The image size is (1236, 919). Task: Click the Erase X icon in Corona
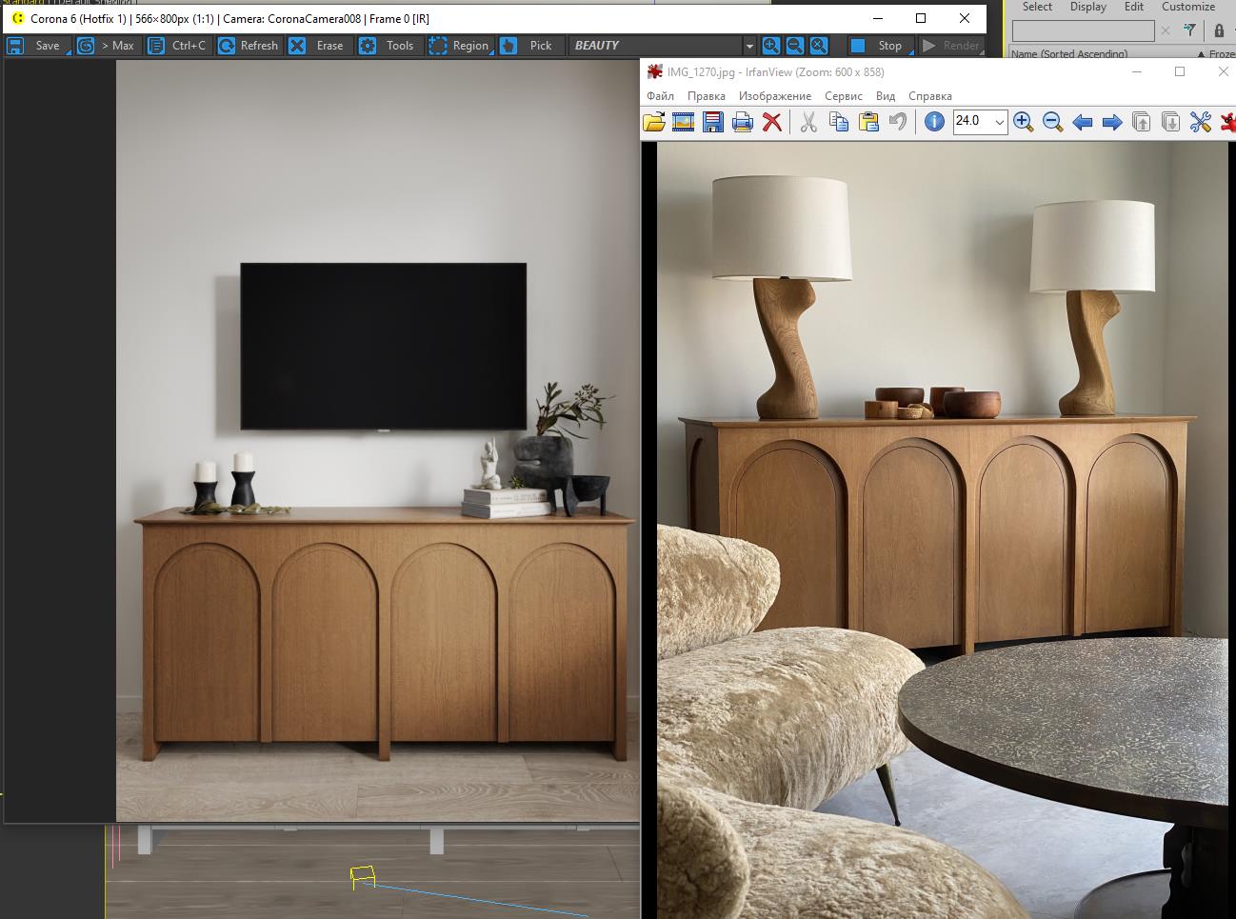[x=297, y=46]
